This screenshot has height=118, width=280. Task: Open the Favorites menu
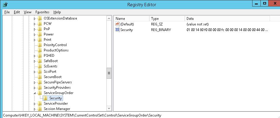point(42,12)
